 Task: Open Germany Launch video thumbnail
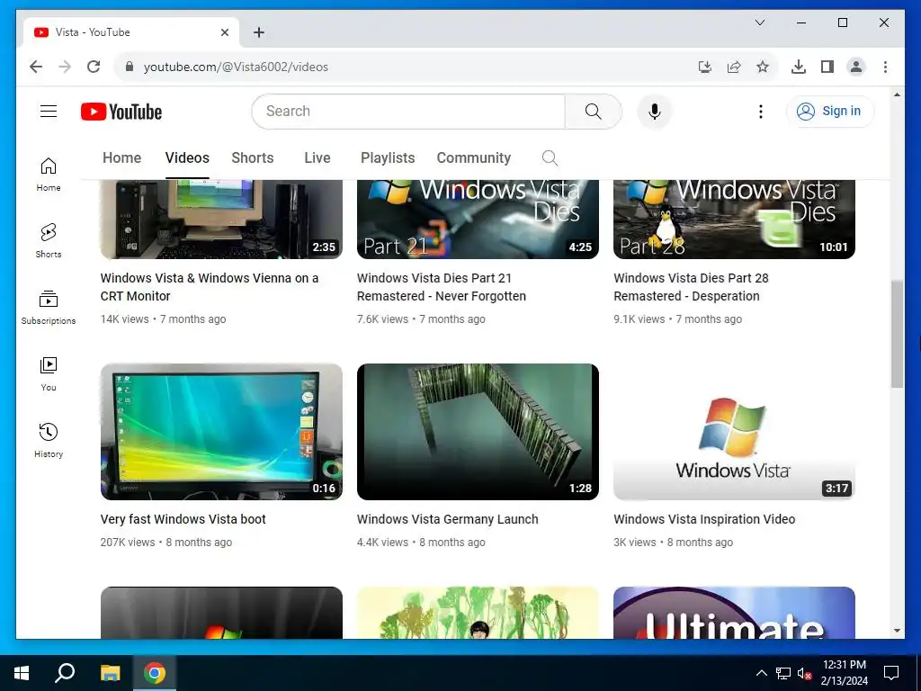coord(478,432)
